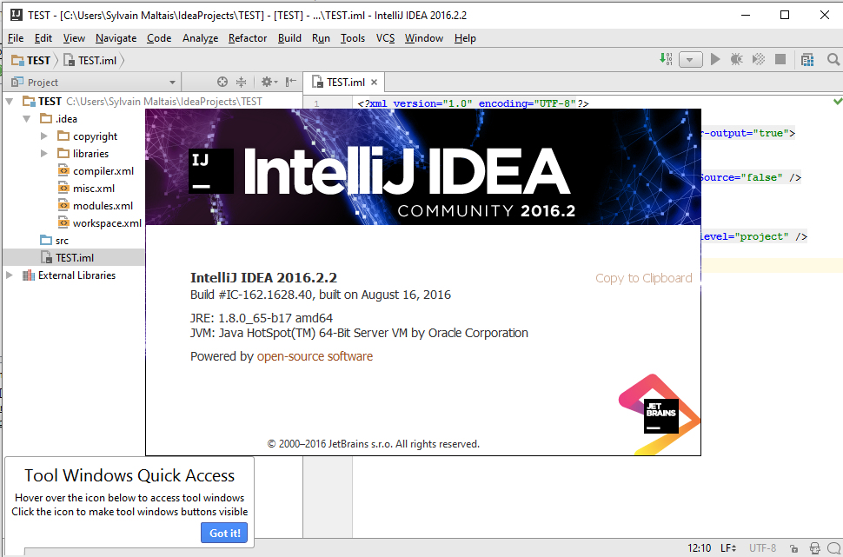843x557 pixels.
Task: Open the run configuration dropdown
Action: (690, 59)
